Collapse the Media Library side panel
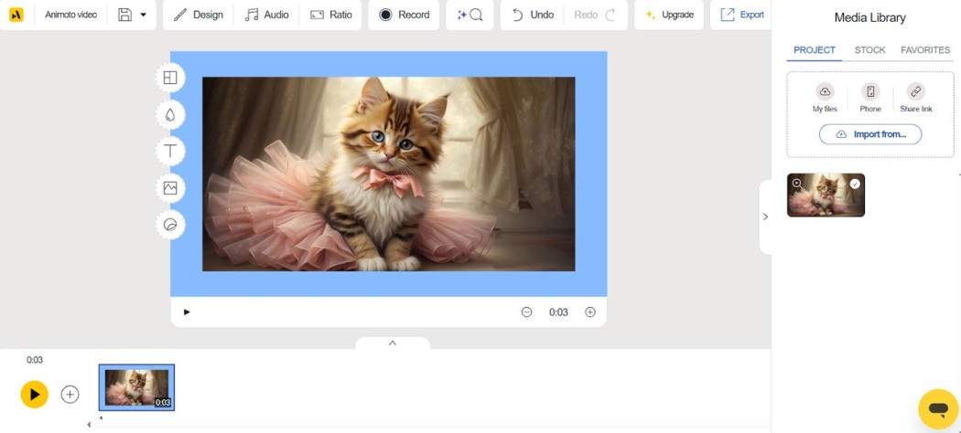Image resolution: width=961 pixels, height=433 pixels. tap(765, 216)
